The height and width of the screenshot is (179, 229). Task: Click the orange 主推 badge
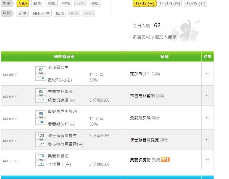click(165, 159)
